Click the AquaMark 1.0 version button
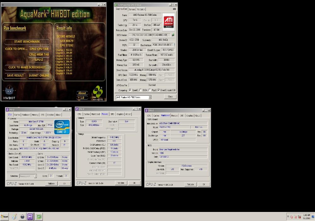Screen dimensions: 315x221 pyautogui.click(x=82, y=98)
